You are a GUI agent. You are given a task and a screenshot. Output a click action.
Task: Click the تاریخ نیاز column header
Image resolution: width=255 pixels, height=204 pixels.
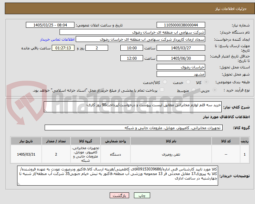(26, 141)
